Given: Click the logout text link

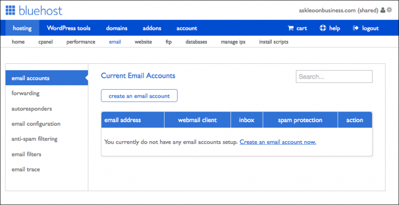Looking at the screenshot, I should [371, 28].
